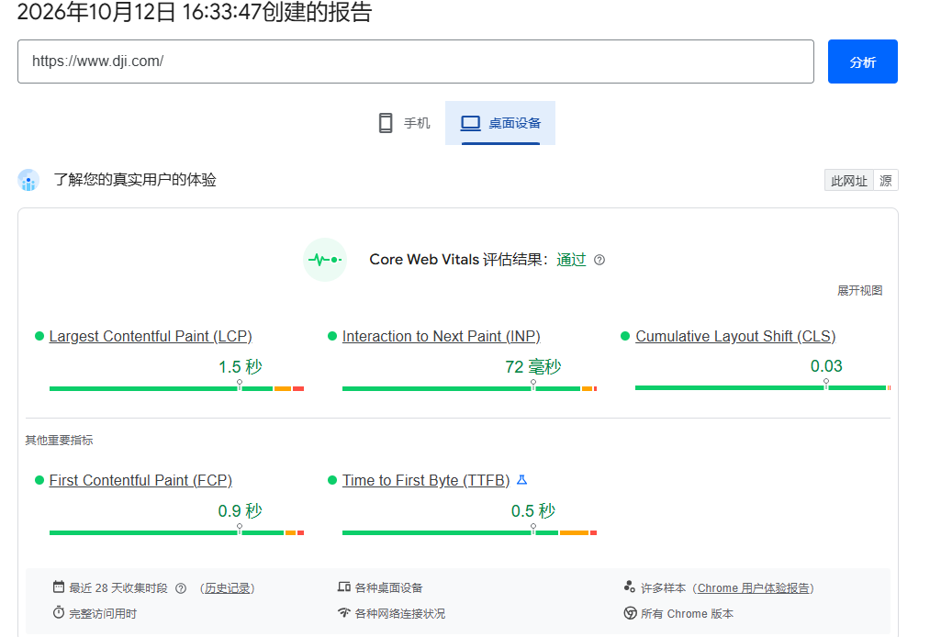Click the 各种桌面设备 text
This screenshot has width=941, height=637.
pos(389,587)
